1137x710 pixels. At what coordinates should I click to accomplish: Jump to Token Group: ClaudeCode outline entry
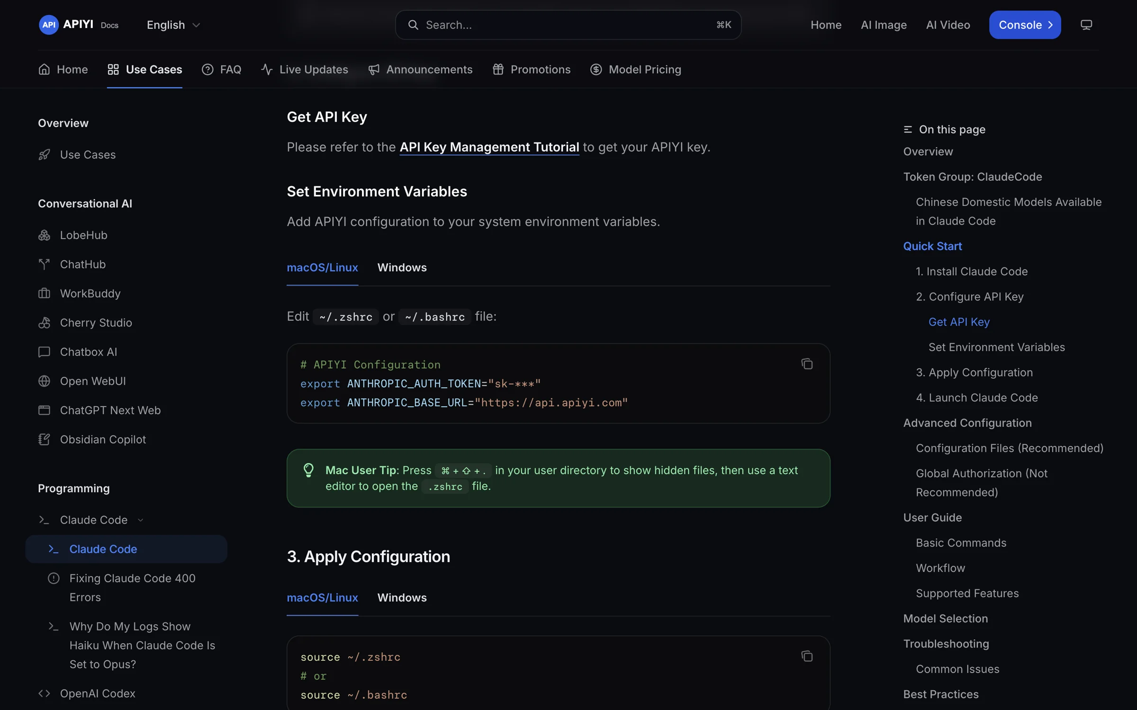tap(973, 177)
